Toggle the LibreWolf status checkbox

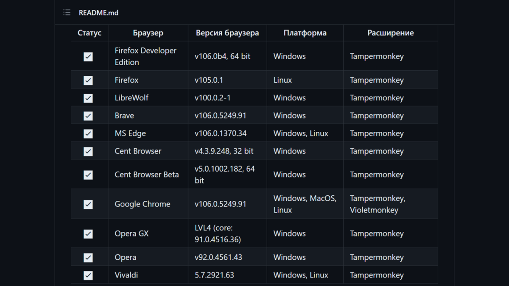tap(88, 98)
